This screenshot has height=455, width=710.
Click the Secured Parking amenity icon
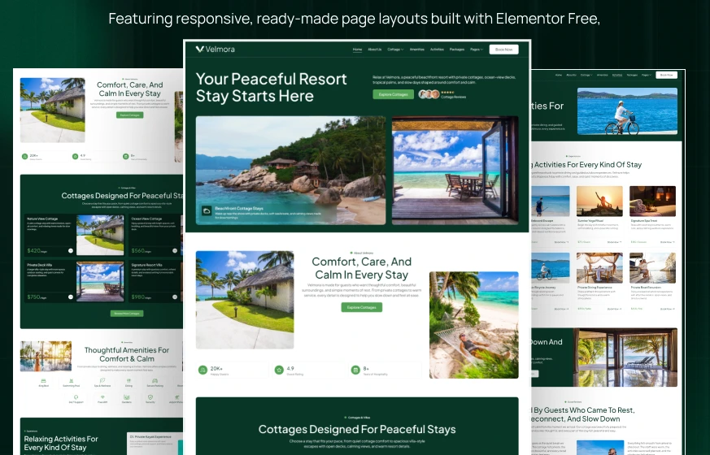(155, 381)
